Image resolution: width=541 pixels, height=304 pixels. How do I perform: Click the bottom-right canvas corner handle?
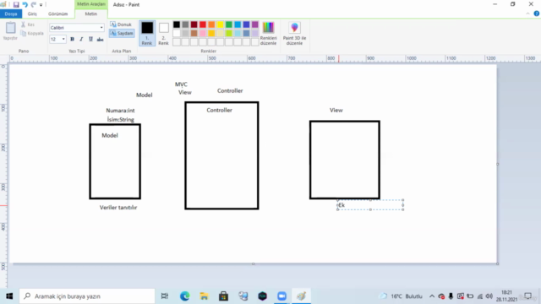coord(498,263)
